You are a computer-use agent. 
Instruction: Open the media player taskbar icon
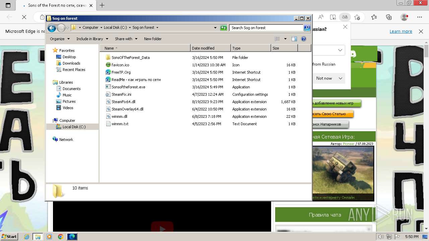coord(49,237)
